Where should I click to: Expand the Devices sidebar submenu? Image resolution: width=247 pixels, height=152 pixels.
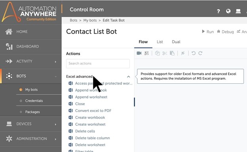tap(55, 124)
